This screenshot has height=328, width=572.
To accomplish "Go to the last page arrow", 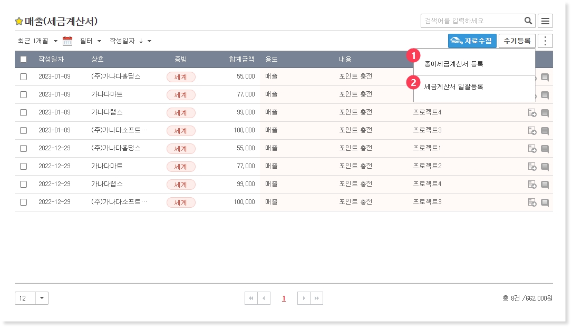I will point(316,298).
